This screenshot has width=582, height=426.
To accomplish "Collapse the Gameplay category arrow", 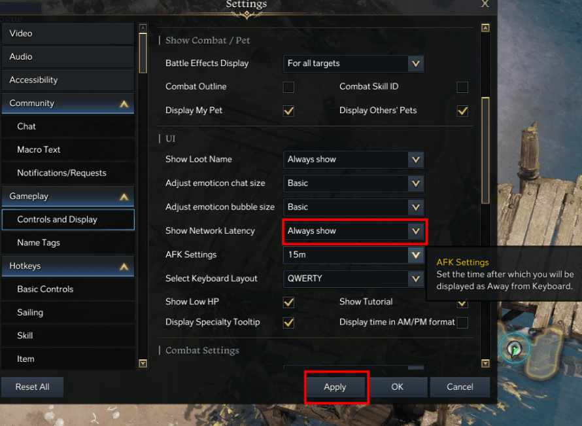I will click(x=124, y=196).
